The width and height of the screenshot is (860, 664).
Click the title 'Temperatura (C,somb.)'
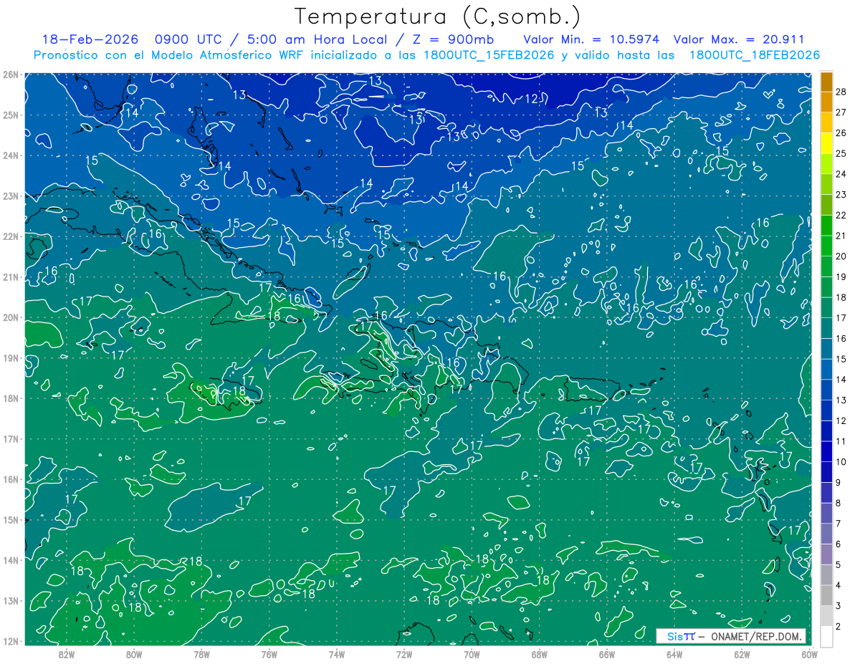[x=437, y=16]
